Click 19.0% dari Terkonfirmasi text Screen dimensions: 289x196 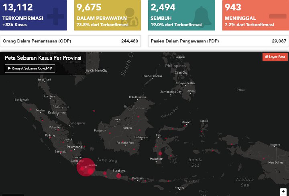click(x=176, y=24)
